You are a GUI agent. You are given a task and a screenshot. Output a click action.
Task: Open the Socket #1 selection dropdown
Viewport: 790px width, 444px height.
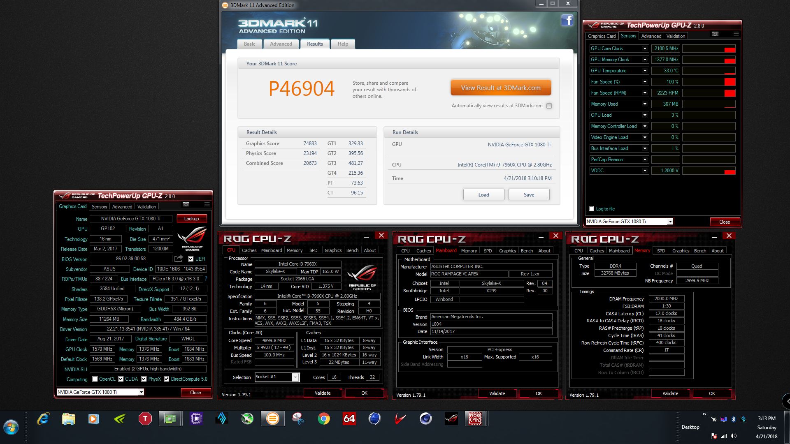click(x=295, y=377)
